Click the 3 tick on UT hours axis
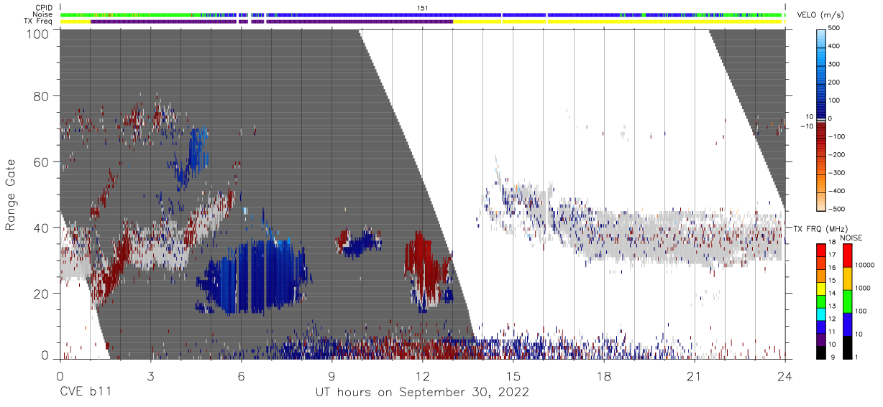 [x=150, y=376]
